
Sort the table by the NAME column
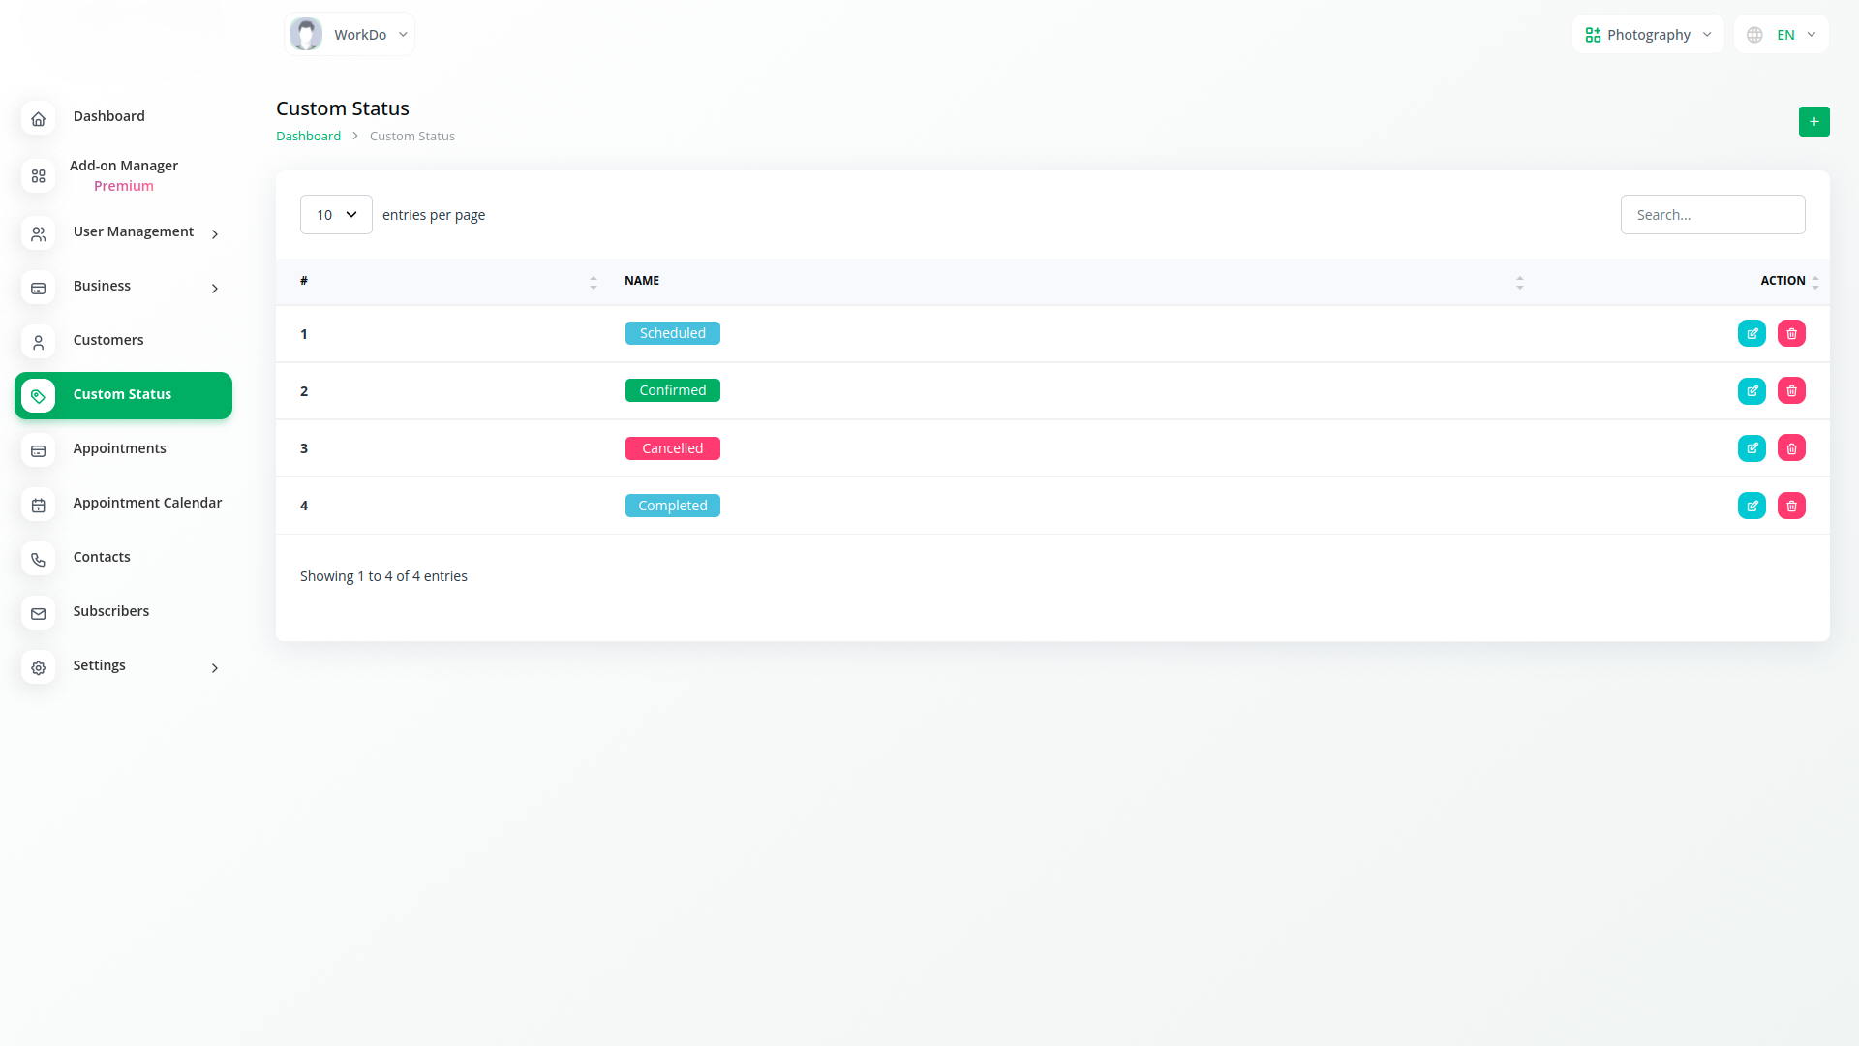[x=642, y=281]
